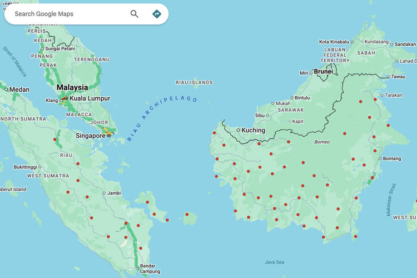Click the RIAU province label
417x278 pixels.
66,155
